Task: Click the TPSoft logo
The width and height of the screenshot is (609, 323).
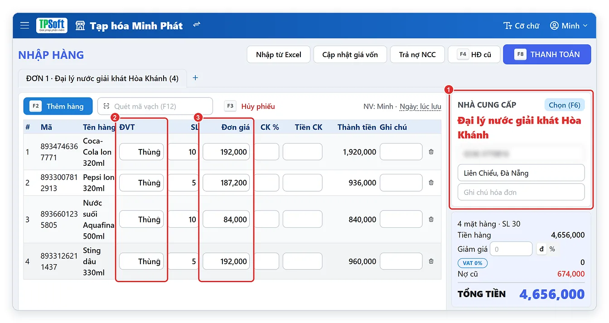Action: (52, 25)
